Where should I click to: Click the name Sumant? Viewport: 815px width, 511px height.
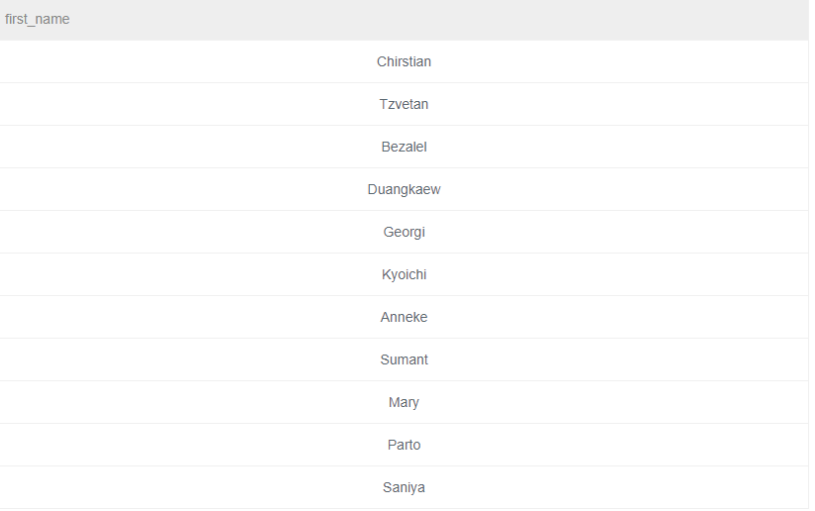click(x=404, y=359)
